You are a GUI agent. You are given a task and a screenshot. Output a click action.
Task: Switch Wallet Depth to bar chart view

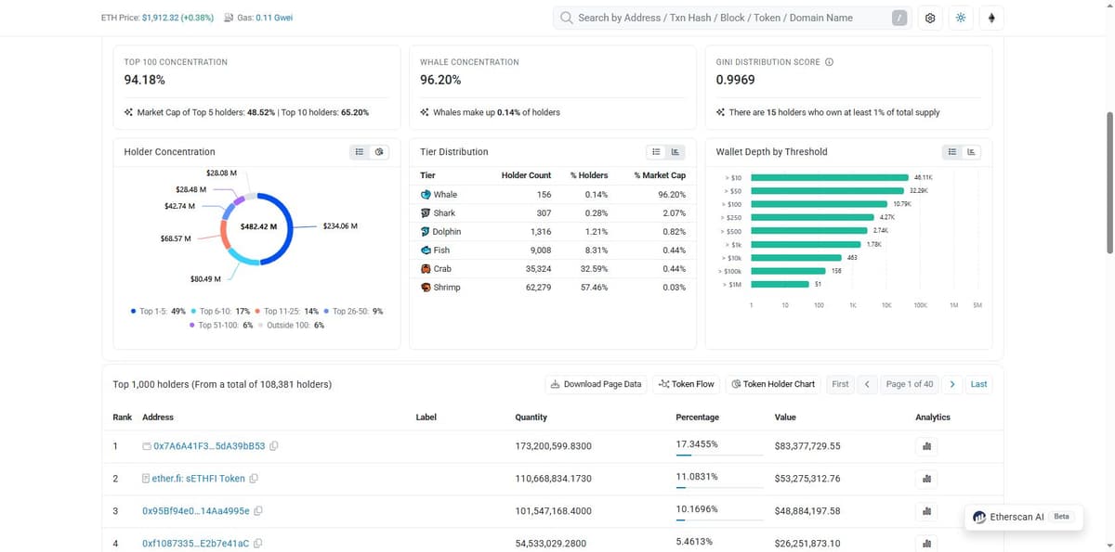pos(972,151)
